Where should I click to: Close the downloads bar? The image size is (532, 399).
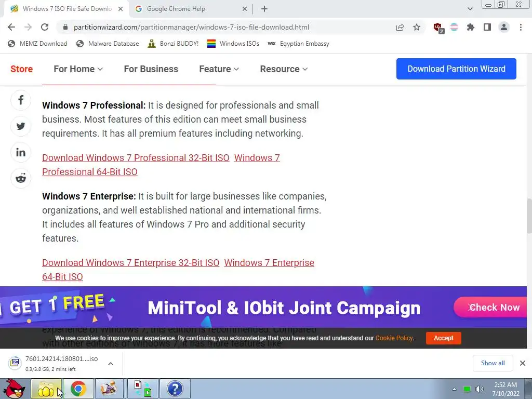[523, 363]
